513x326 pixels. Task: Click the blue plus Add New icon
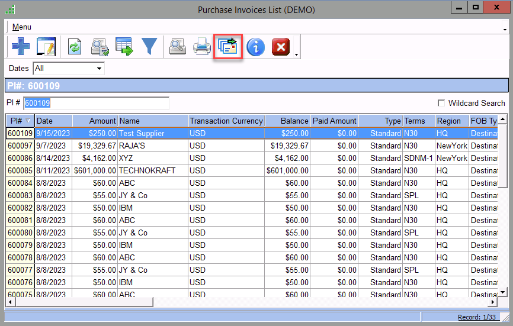[x=21, y=47]
